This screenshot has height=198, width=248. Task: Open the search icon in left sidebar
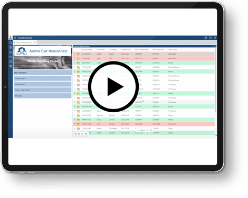click(x=11, y=42)
